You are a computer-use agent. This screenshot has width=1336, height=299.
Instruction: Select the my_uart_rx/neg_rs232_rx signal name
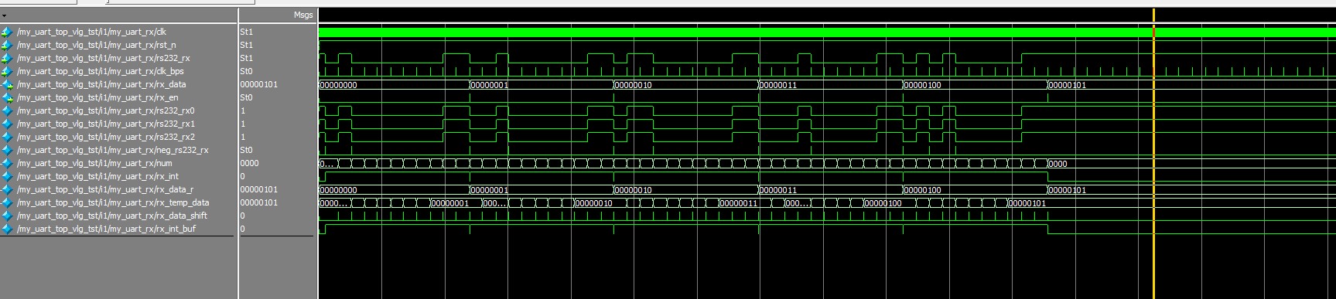pyautogui.click(x=112, y=150)
